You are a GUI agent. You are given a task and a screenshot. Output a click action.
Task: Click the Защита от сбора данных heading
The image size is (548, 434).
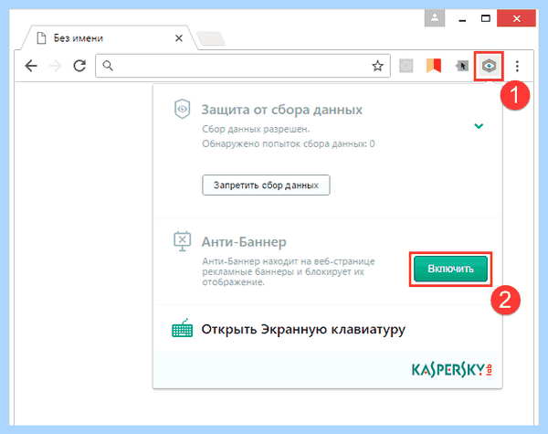[x=281, y=110]
